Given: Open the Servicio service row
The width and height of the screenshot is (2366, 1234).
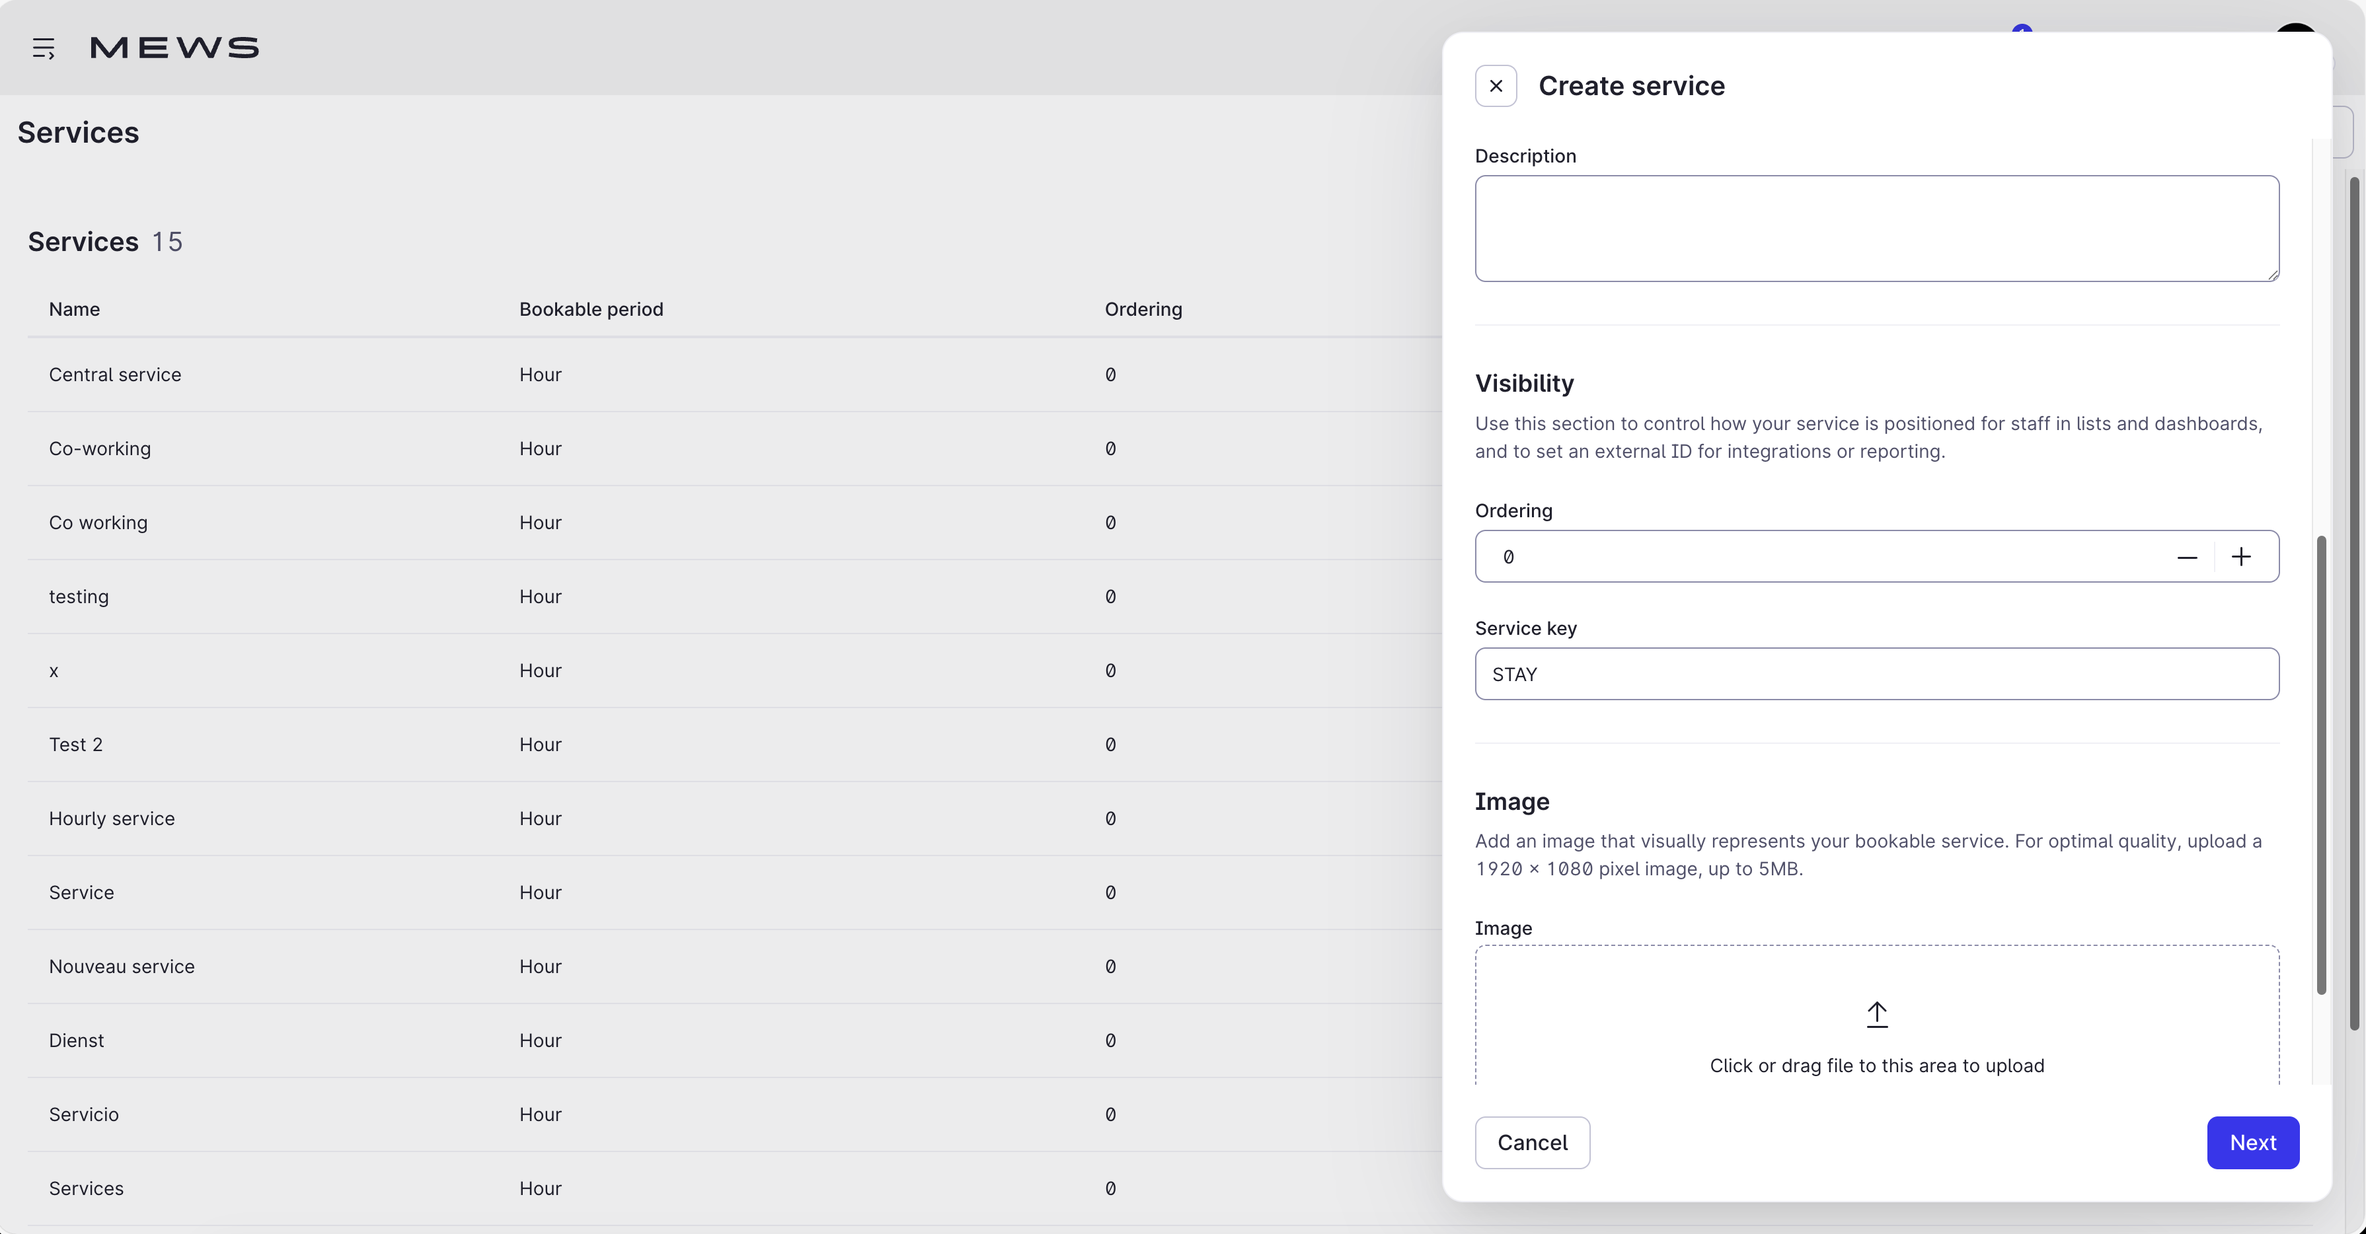Looking at the screenshot, I should point(735,1114).
